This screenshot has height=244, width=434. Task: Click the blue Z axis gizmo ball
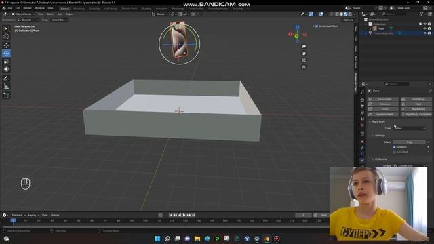(x=297, y=27)
